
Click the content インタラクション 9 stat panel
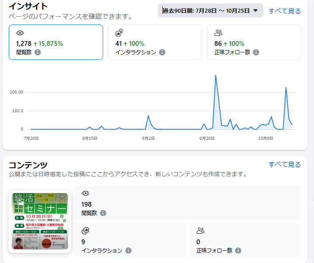pos(130,240)
